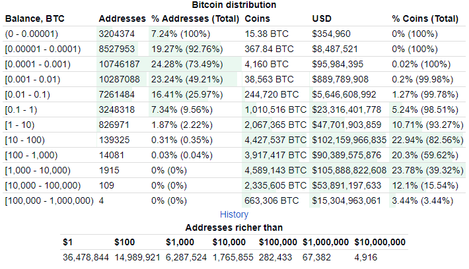Click the '$23,316,401,778' USD cell
Viewport: 469px width, 269px height.
(347, 110)
